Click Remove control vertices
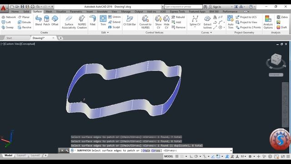This screenshot has width=291, height=164. click(x=178, y=27)
